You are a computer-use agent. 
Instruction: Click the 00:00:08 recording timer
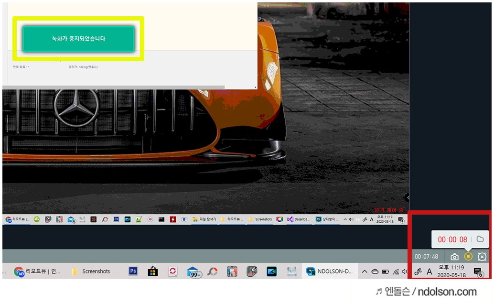click(452, 239)
